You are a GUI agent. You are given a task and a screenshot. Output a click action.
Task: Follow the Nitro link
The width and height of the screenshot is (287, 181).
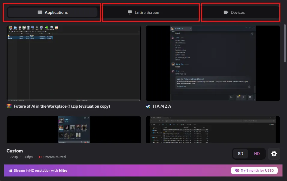63,170
